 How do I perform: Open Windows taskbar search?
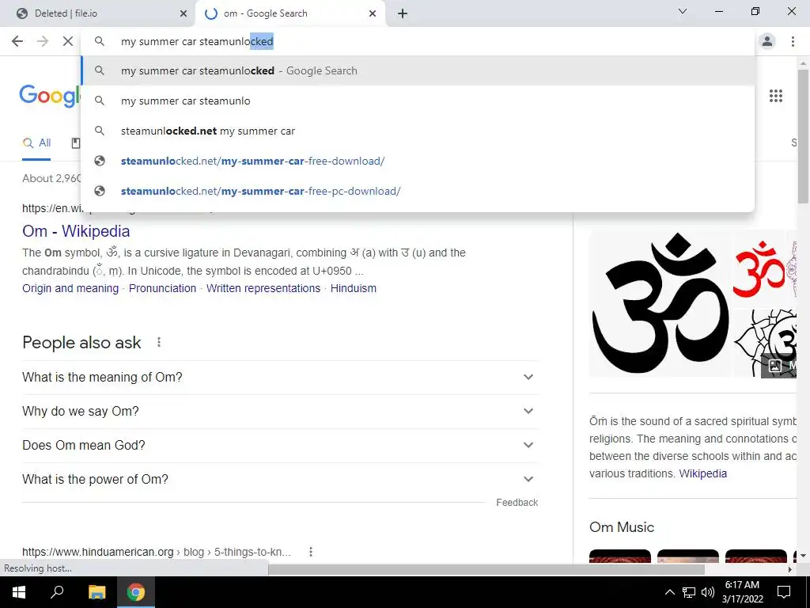click(x=57, y=592)
